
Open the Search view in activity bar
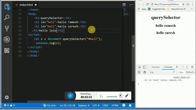pos(7,17)
